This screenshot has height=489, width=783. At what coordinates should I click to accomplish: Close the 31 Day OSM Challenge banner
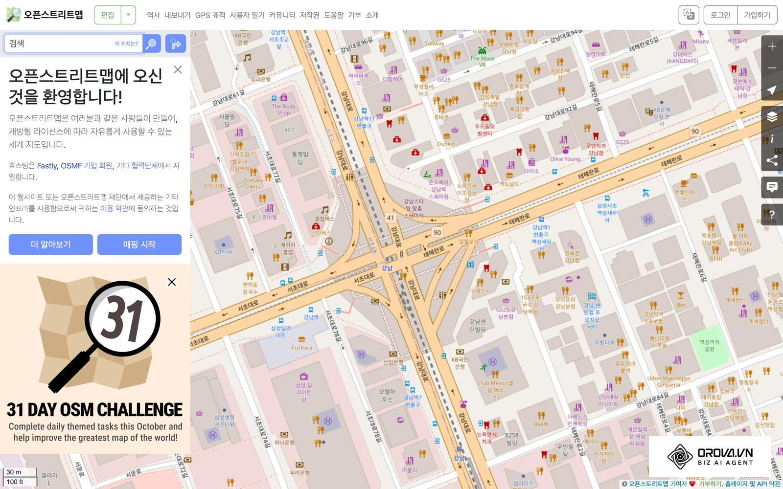click(172, 282)
